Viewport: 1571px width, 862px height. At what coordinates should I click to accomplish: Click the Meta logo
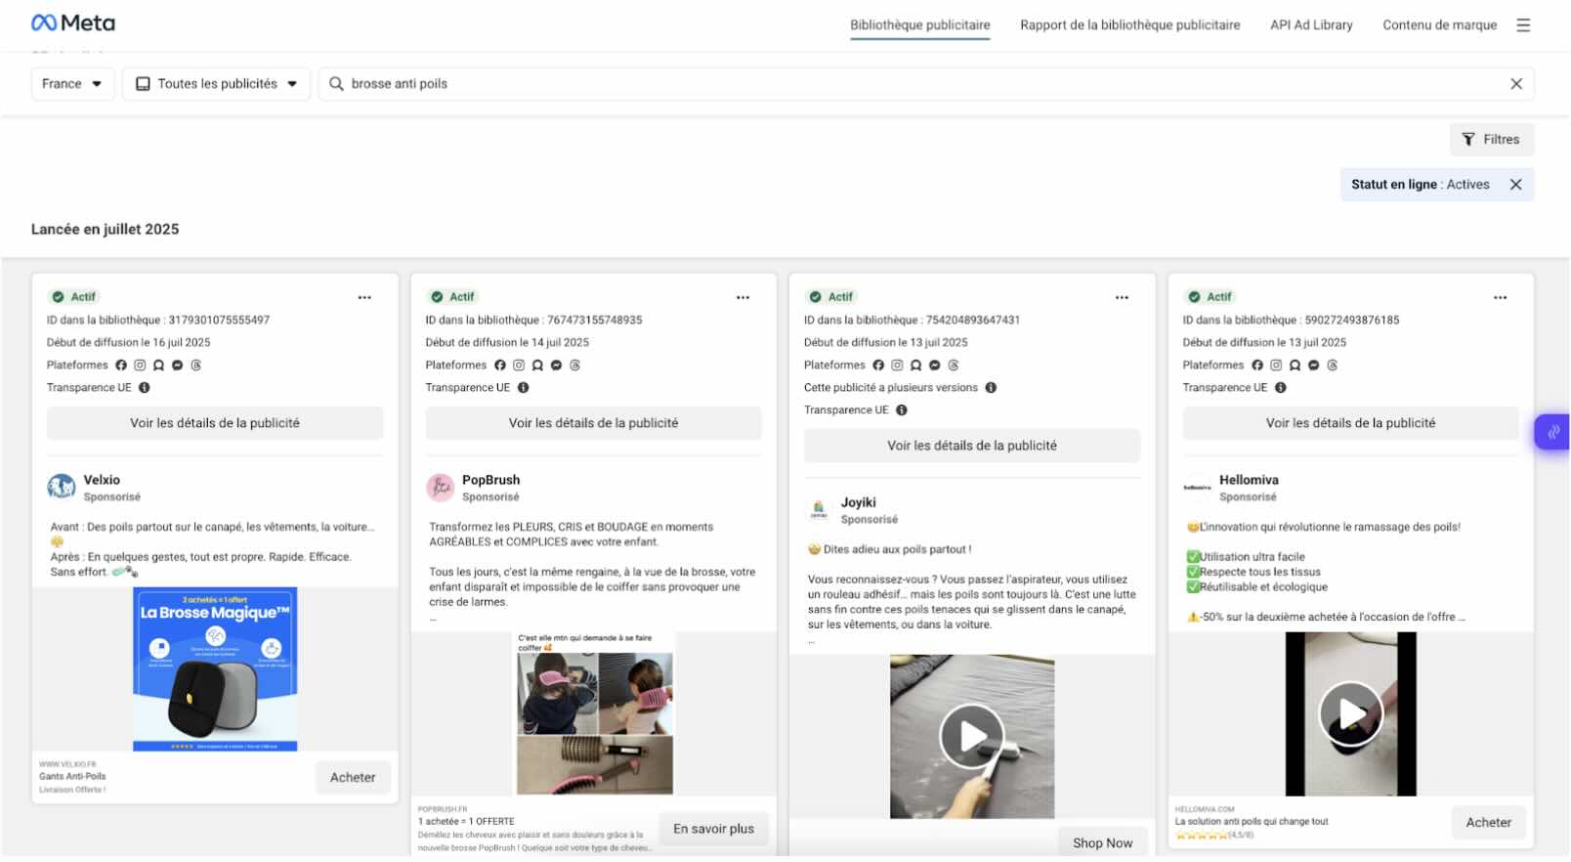click(x=73, y=22)
